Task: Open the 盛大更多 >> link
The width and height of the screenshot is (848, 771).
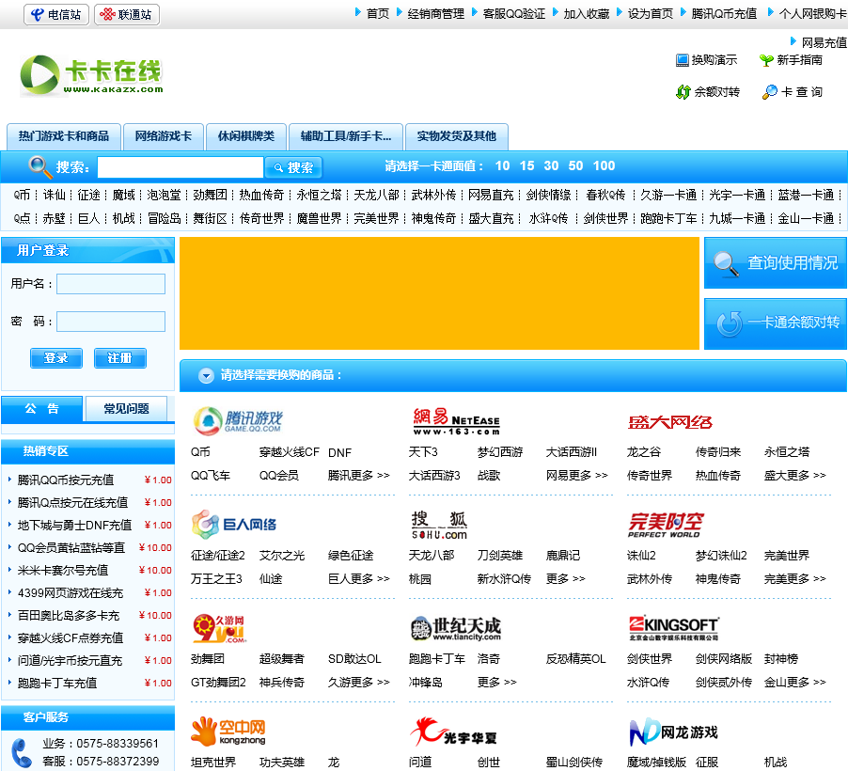Action: tap(794, 476)
